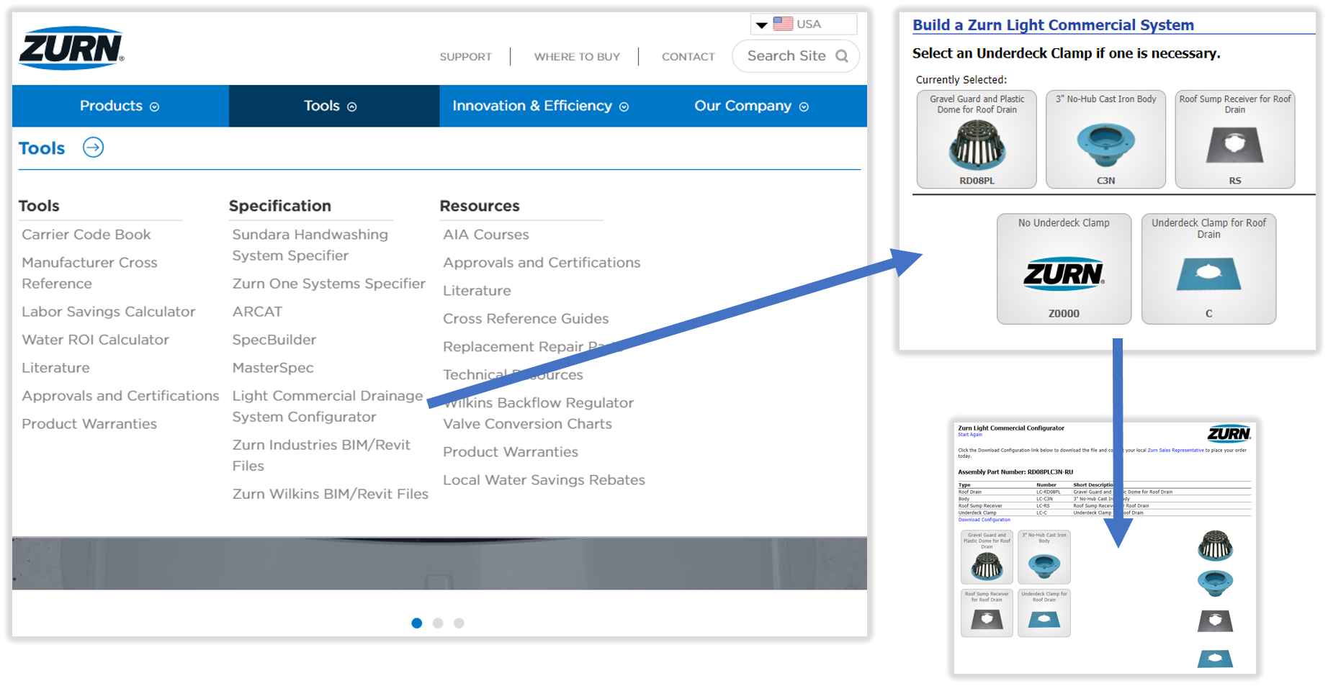This screenshot has height=686, width=1328.
Task: Expand the Innovation & Efficiency menu
Action: (540, 106)
